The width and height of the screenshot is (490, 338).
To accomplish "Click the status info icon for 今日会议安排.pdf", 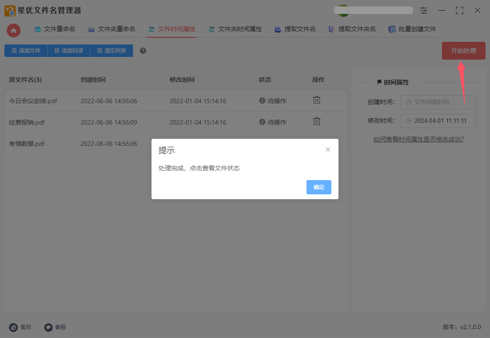I will coord(262,101).
